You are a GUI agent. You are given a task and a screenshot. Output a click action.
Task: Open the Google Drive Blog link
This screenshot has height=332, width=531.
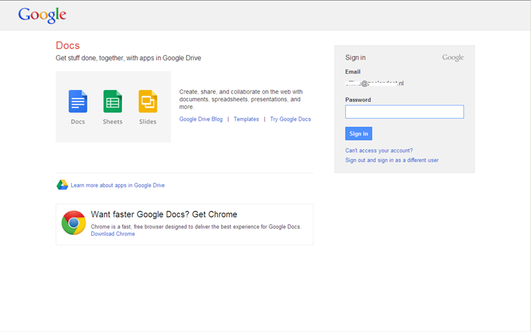tap(201, 119)
